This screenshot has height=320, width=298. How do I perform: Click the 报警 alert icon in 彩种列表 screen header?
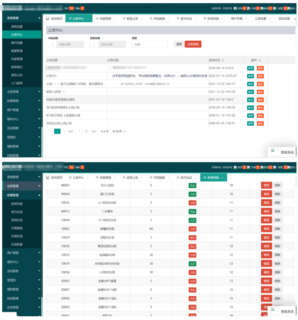[x=275, y=167]
